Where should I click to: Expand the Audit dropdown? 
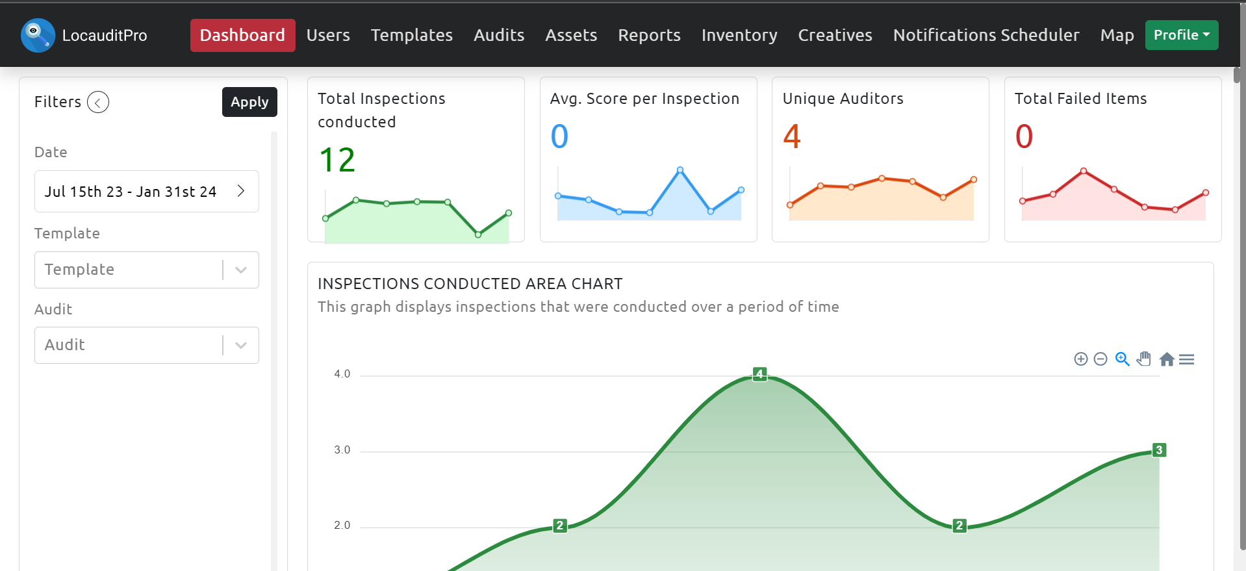click(x=240, y=346)
